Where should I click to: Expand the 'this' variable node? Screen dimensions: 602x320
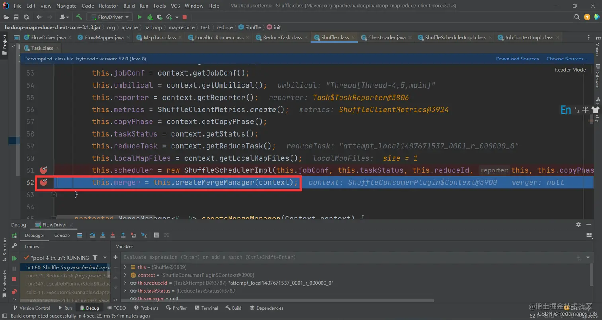[125, 267]
